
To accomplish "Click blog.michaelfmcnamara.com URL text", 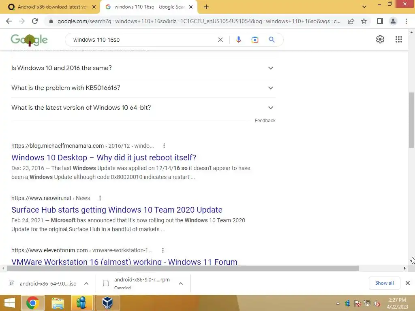I will 58,146.
